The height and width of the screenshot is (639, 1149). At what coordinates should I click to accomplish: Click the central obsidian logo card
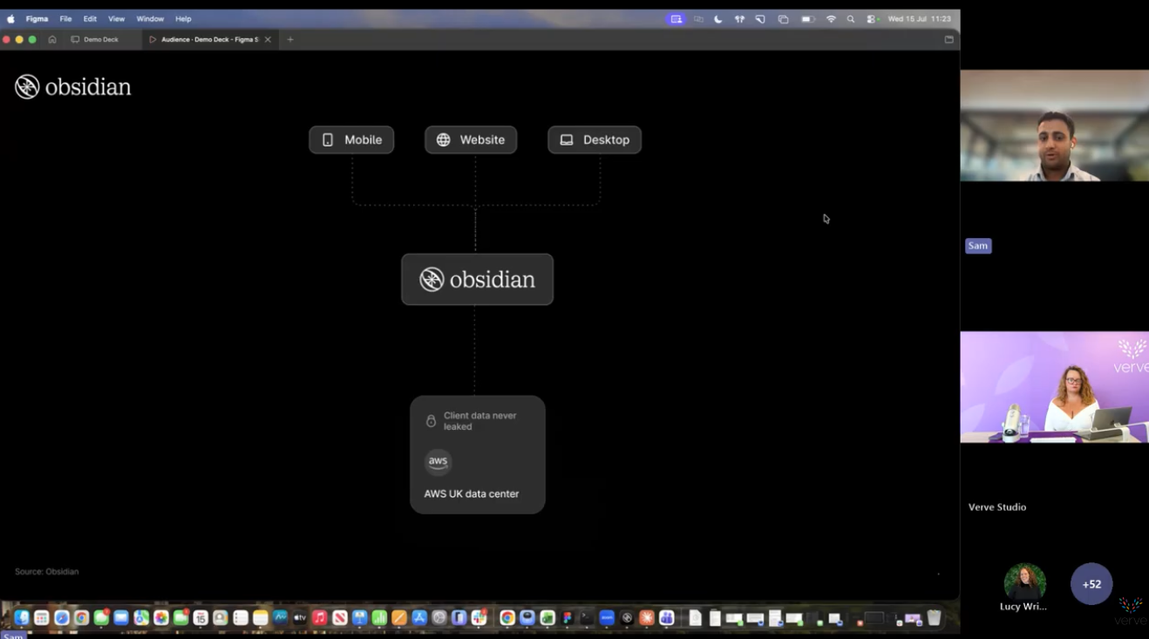(477, 279)
